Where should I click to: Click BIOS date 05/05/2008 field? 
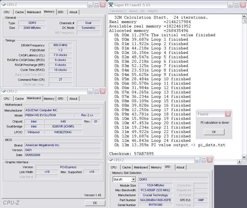[63, 155]
